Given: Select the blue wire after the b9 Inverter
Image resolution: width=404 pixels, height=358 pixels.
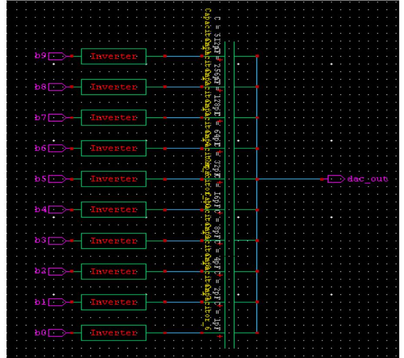Looking at the screenshot, I should (184, 56).
